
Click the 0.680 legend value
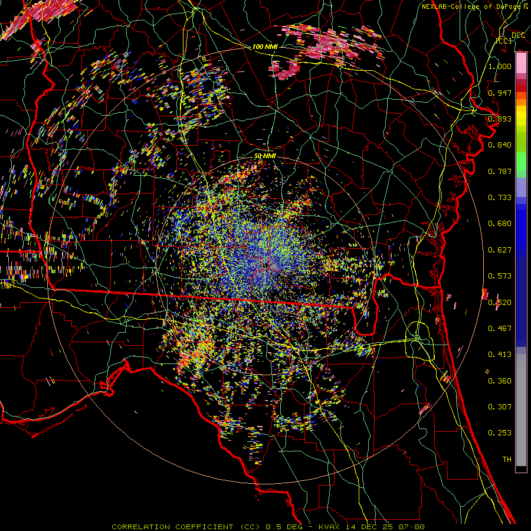click(500, 224)
